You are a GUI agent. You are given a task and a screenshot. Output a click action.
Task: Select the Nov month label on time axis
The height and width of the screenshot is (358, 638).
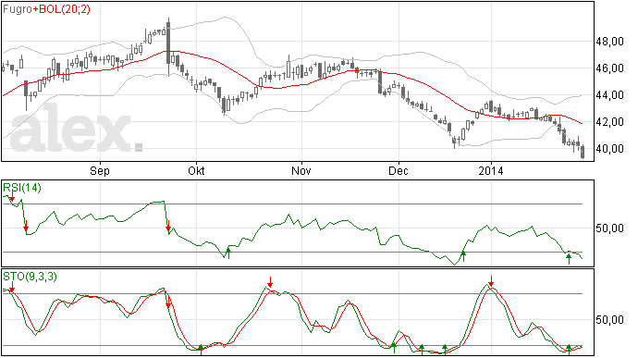pos(301,170)
